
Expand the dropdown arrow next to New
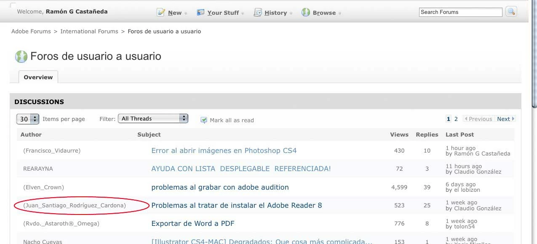click(x=186, y=13)
